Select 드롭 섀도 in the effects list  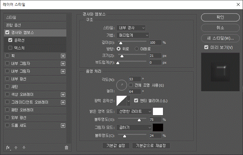tap(19, 125)
